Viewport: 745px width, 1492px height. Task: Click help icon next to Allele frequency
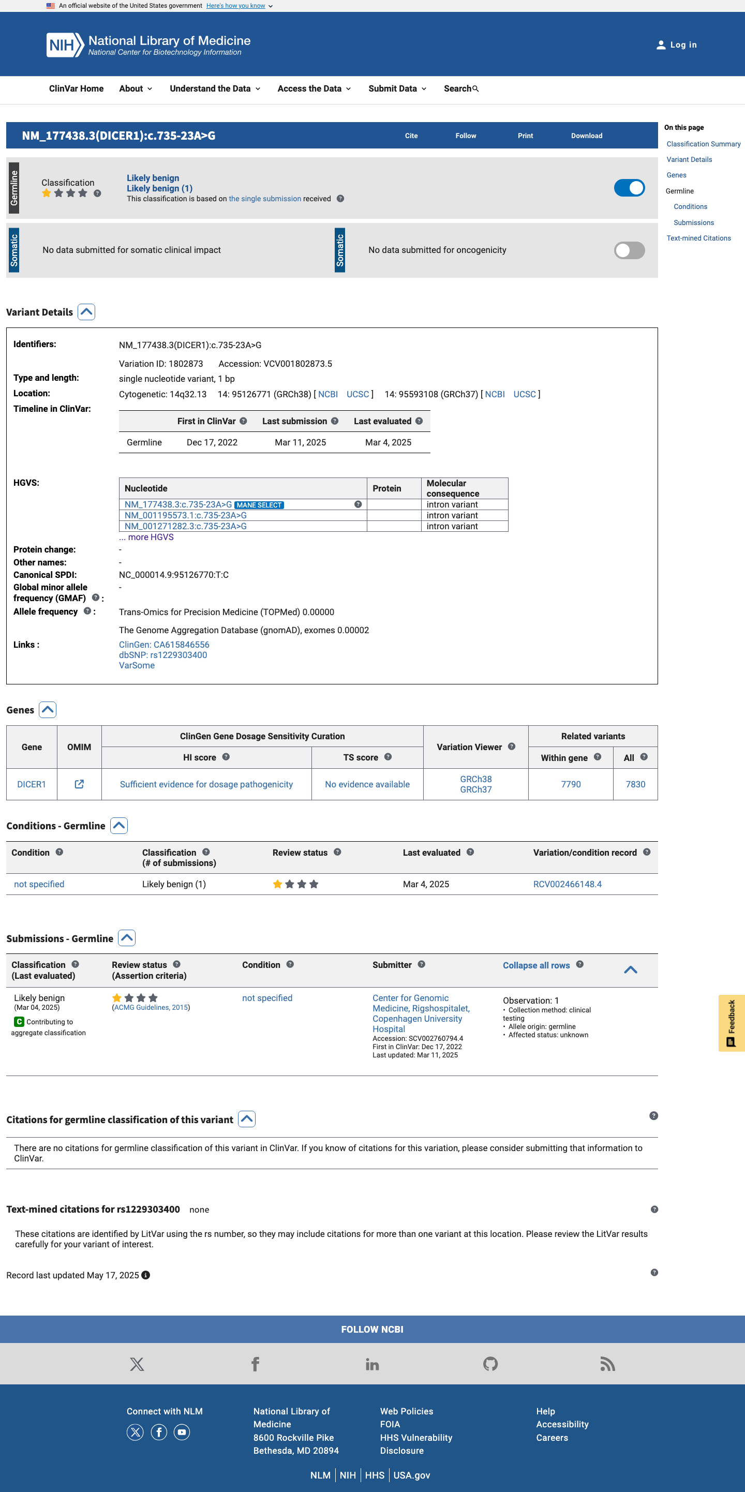(x=87, y=610)
